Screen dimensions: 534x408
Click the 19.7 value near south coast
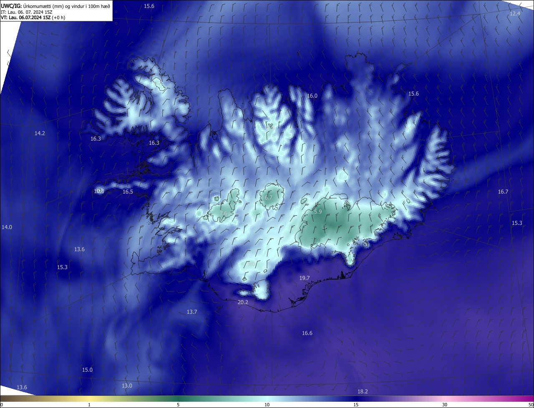click(x=305, y=278)
